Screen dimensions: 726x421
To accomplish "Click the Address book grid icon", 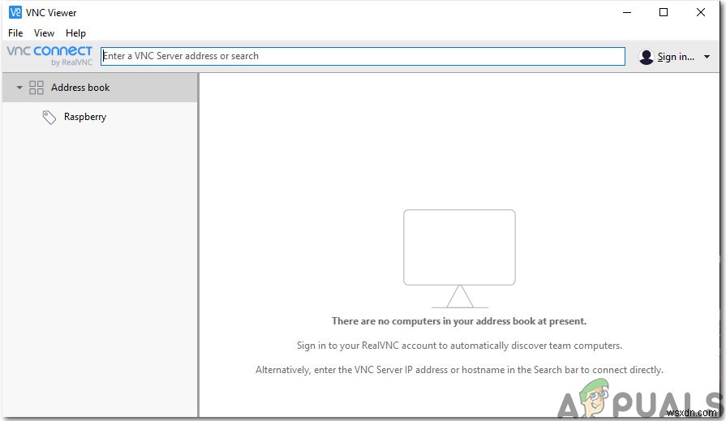I will click(37, 88).
